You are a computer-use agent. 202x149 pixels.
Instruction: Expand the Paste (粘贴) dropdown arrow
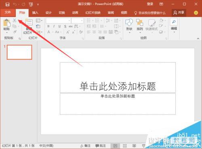[7, 33]
